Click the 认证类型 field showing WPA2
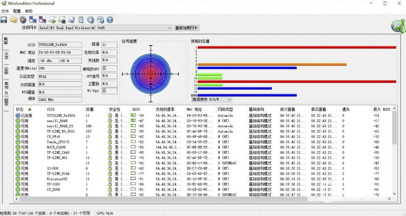The height and width of the screenshot is (216, 406). (60, 77)
